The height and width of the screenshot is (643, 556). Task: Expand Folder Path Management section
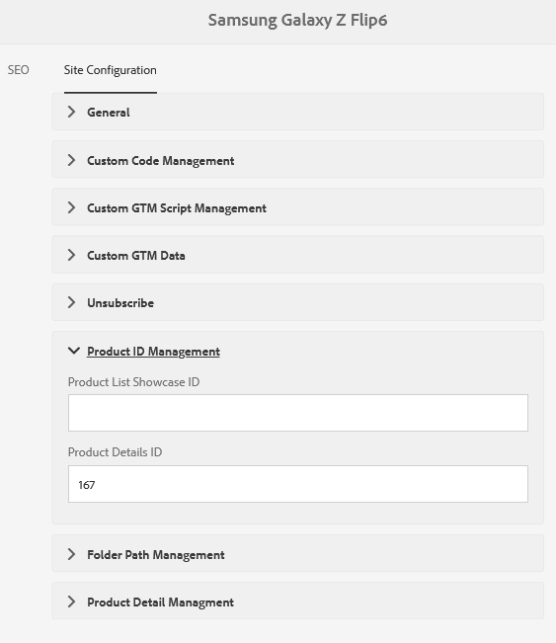point(297,553)
